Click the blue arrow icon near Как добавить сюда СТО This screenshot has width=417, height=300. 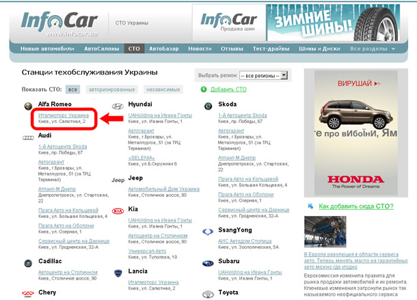pos(310,206)
